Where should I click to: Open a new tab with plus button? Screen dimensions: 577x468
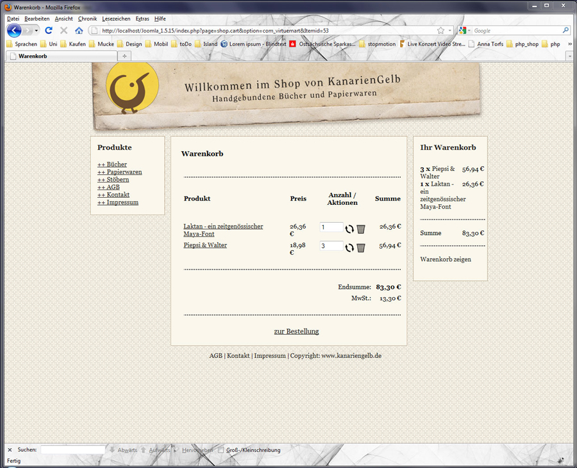[x=124, y=56]
